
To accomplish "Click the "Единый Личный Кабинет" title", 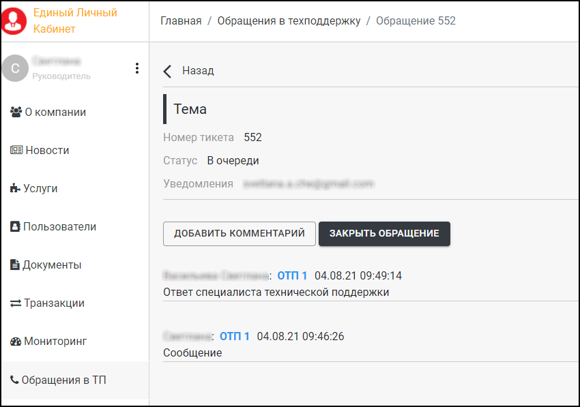I will click(75, 21).
